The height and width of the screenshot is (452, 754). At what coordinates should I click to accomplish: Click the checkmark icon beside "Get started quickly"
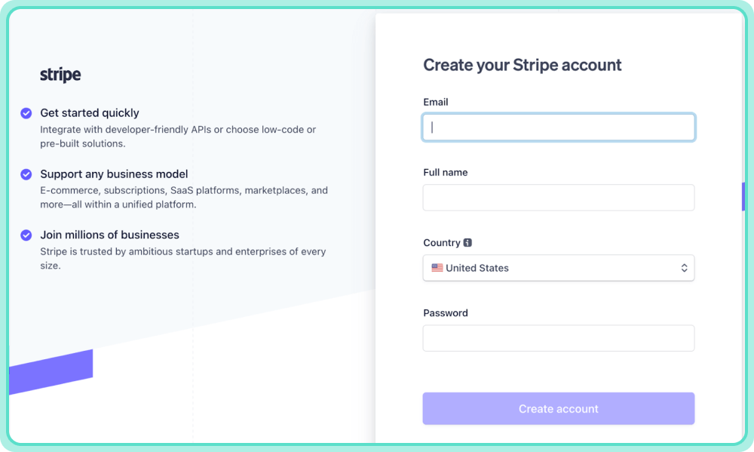coord(26,112)
